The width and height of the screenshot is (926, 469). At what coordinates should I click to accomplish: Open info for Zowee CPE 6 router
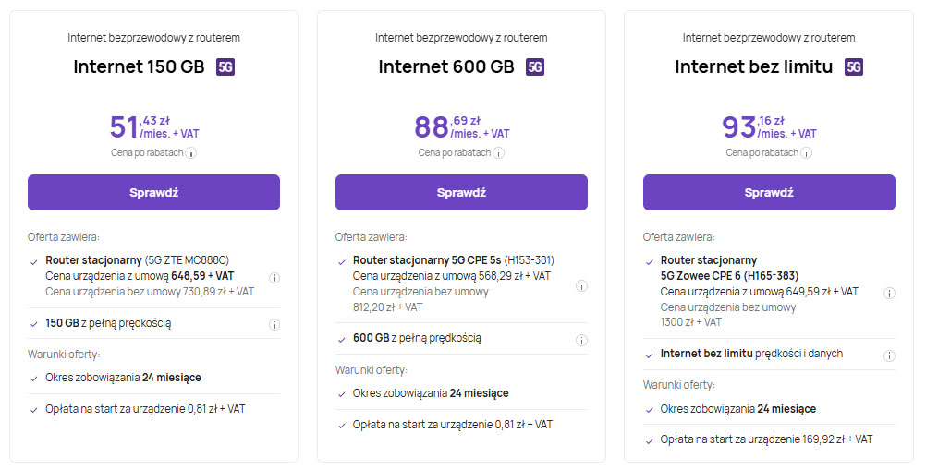[889, 293]
